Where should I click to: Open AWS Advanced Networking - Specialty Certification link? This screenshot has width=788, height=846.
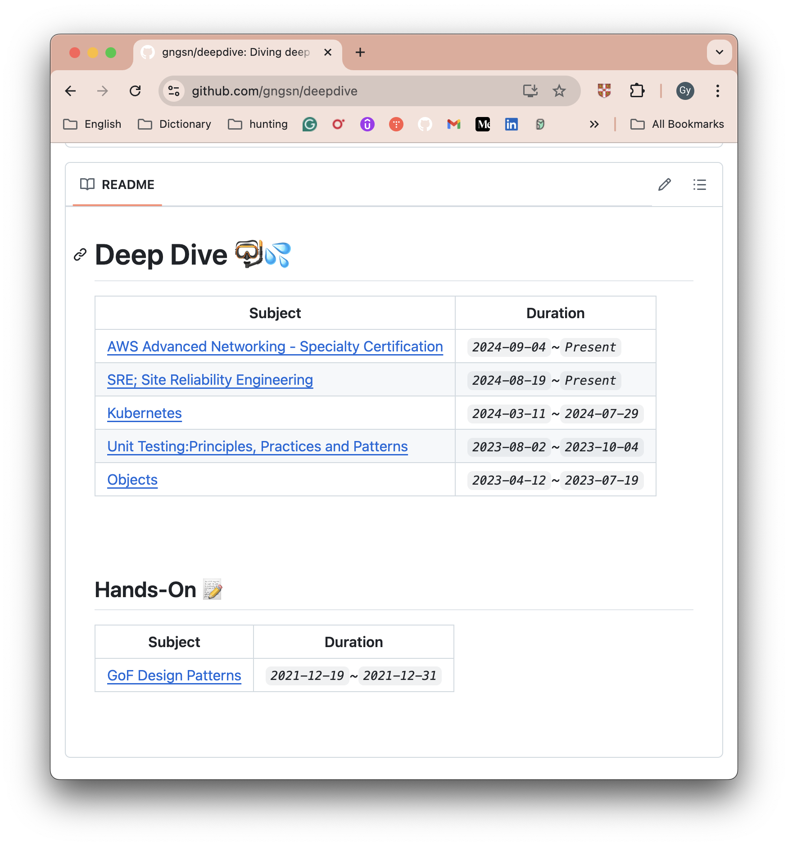(x=275, y=346)
